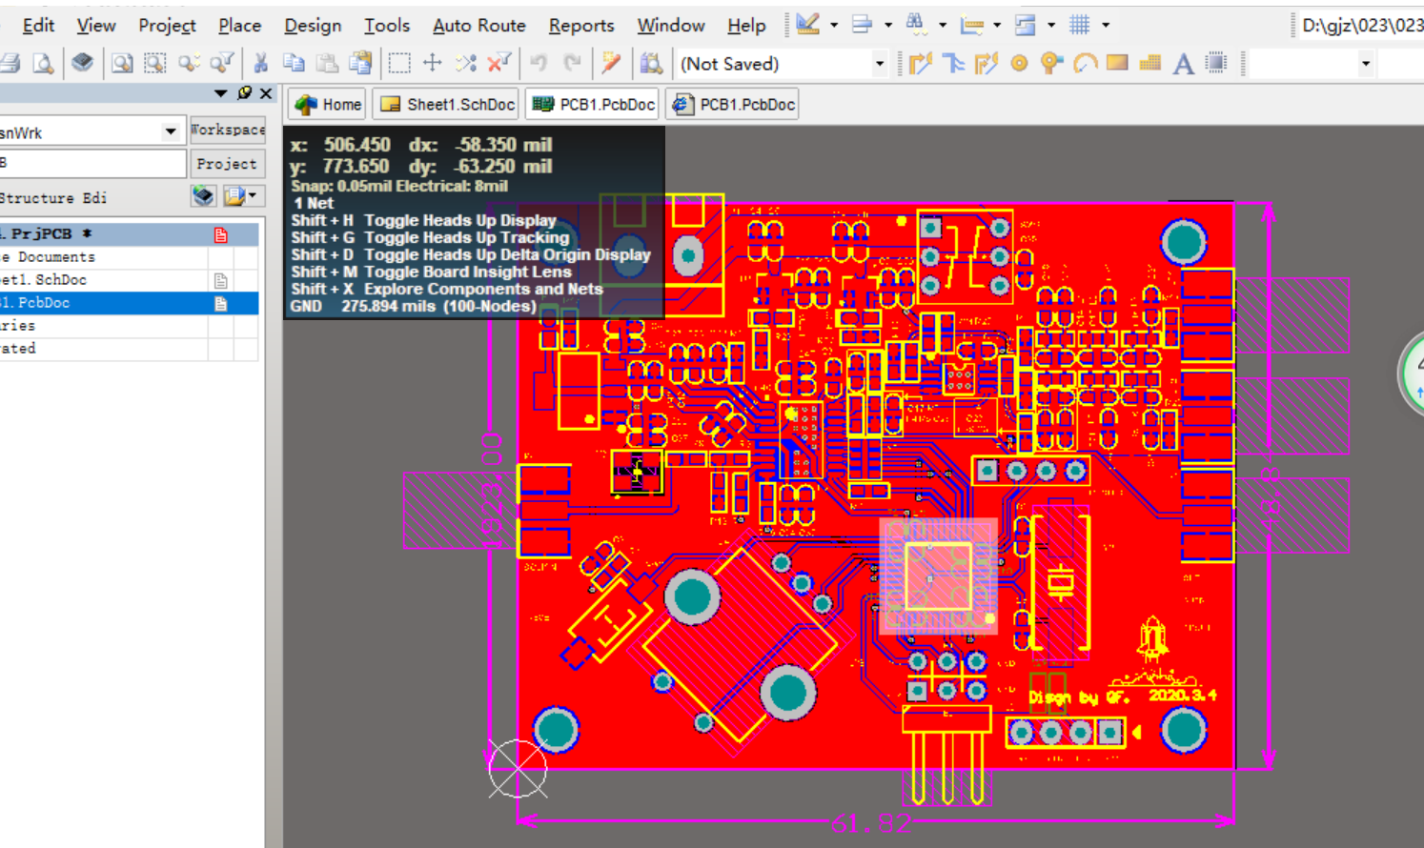Open the Place menu
The width and height of the screenshot is (1424, 848).
click(239, 25)
